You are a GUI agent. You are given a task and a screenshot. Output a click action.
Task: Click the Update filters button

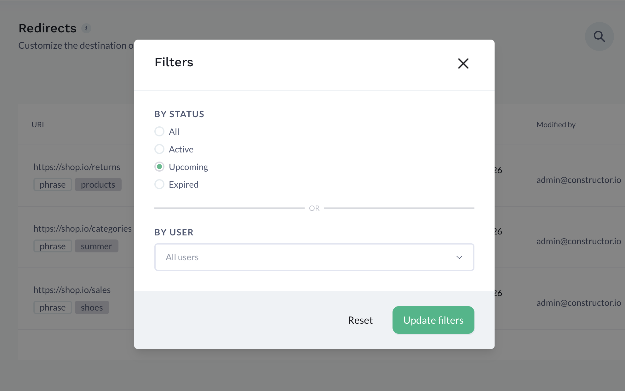pyautogui.click(x=433, y=320)
